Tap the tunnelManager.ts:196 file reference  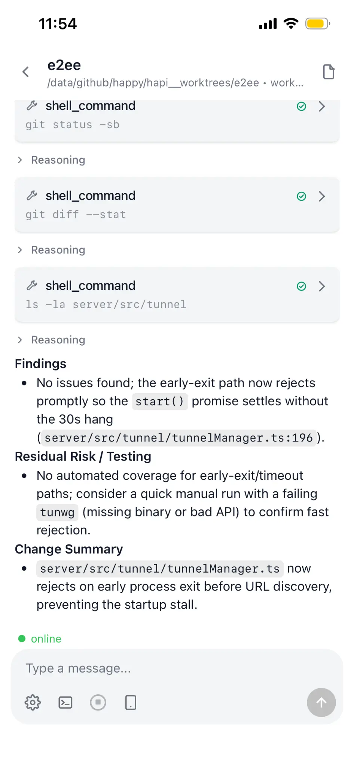click(178, 438)
